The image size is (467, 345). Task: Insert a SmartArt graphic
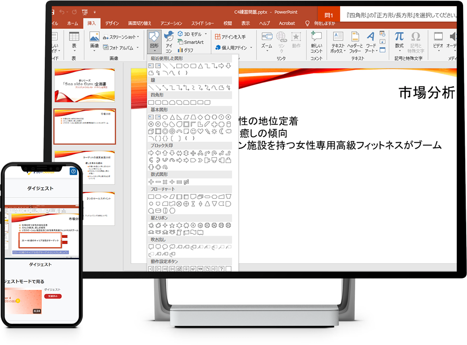191,42
